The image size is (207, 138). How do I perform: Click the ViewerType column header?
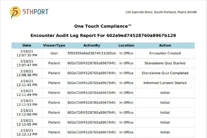click(x=54, y=45)
